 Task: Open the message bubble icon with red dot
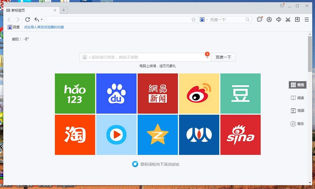click(x=260, y=19)
